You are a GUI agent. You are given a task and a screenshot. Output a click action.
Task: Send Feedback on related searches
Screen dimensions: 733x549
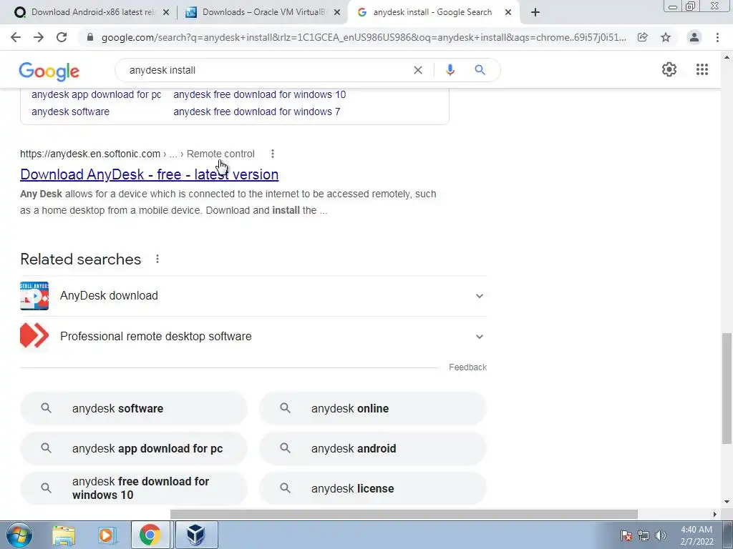pos(467,367)
